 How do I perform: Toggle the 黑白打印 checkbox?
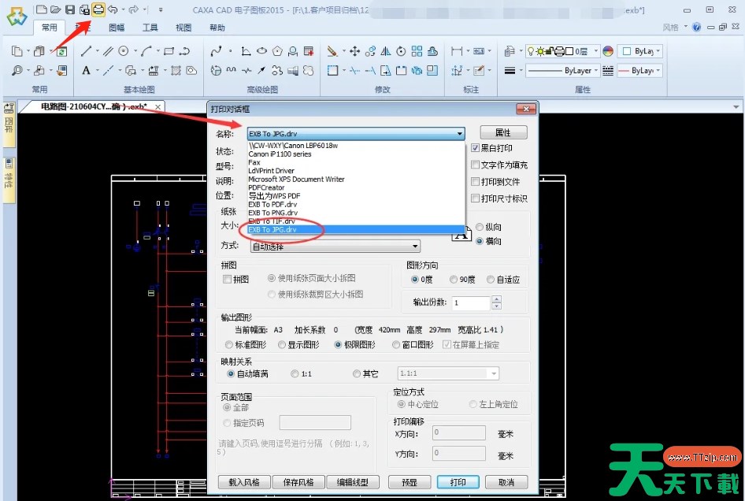point(476,148)
